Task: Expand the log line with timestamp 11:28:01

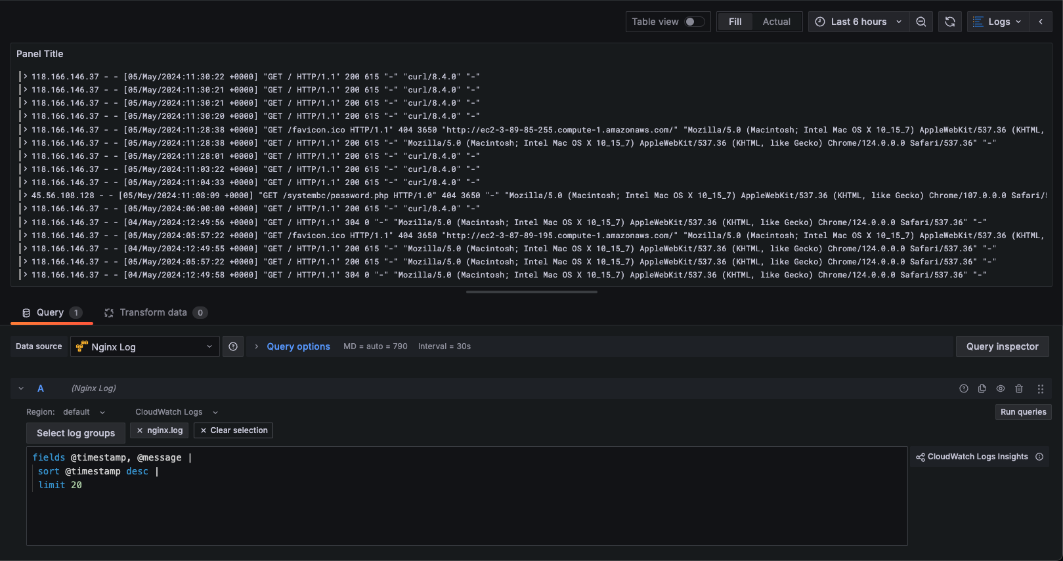Action: (26, 156)
